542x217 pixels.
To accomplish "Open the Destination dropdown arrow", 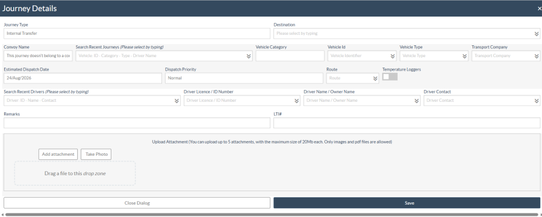I will [x=537, y=34].
